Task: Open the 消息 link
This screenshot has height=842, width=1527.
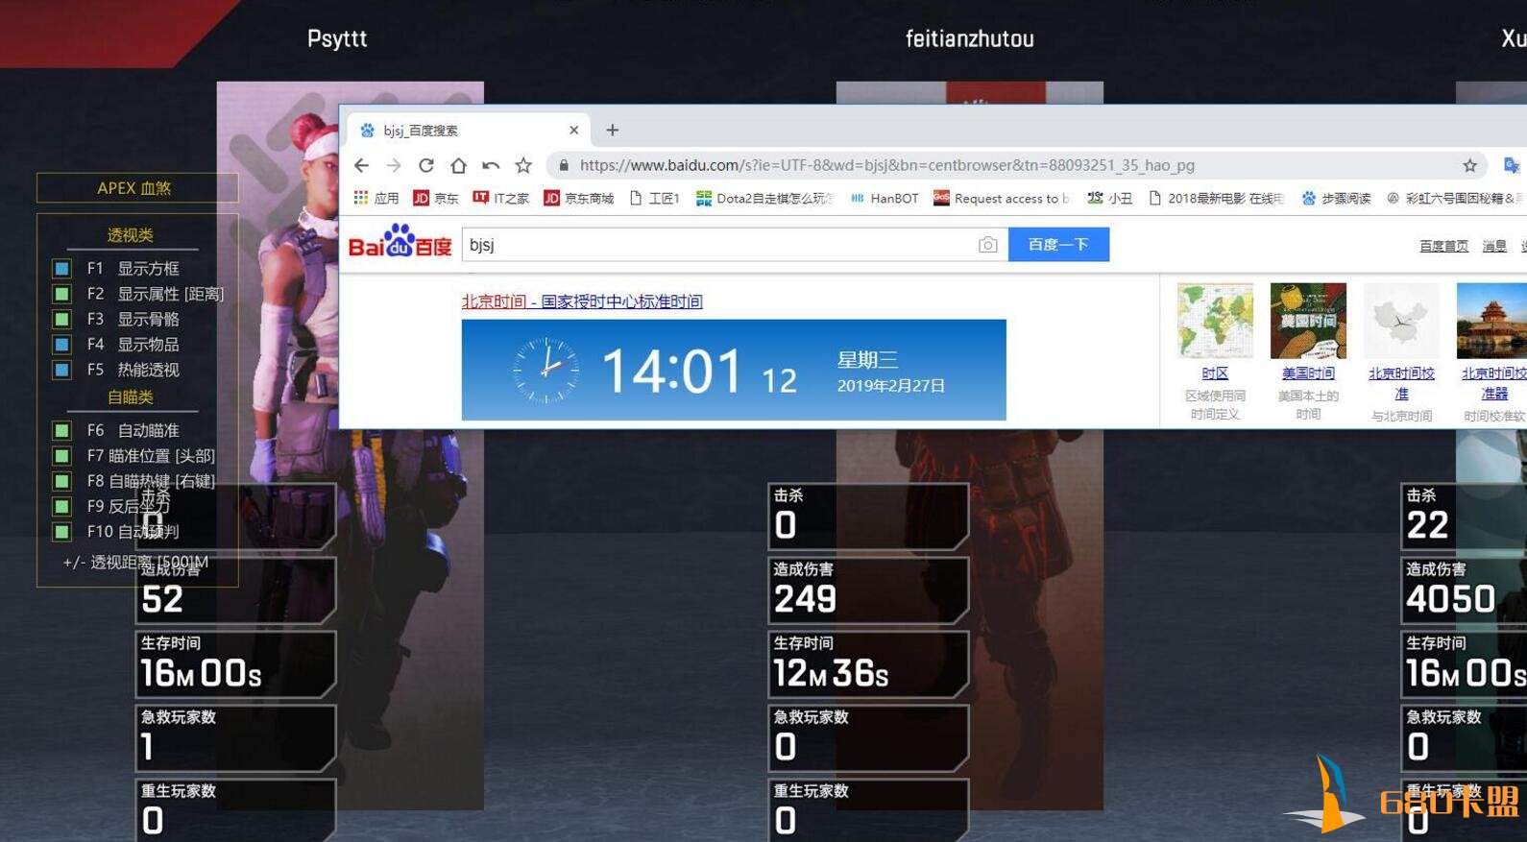Action: [x=1494, y=246]
